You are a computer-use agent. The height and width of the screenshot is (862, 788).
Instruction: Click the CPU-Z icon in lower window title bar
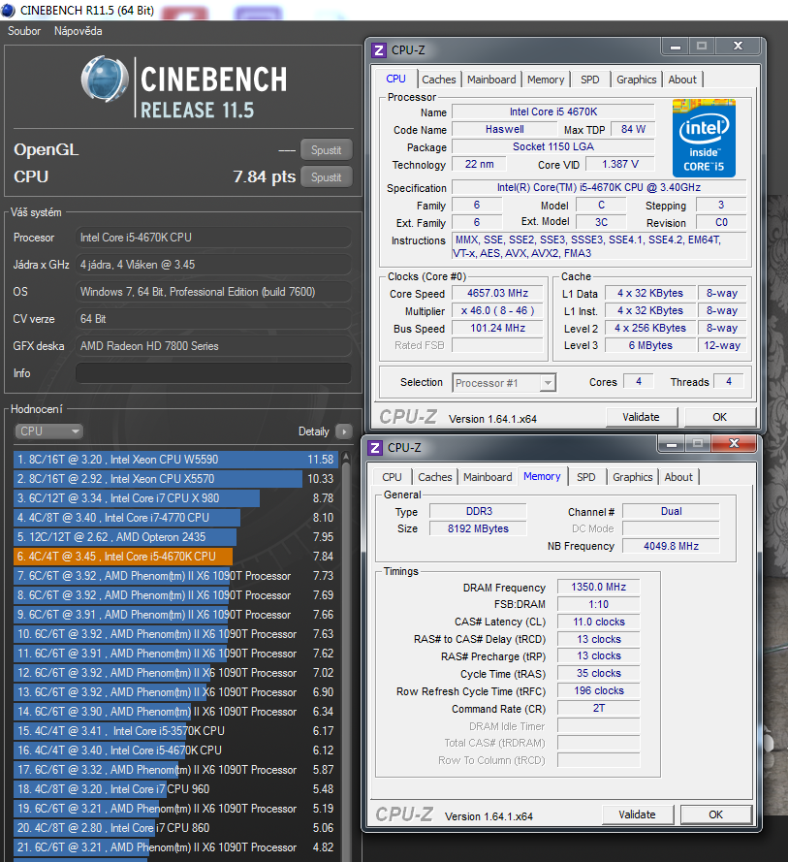[x=375, y=448]
